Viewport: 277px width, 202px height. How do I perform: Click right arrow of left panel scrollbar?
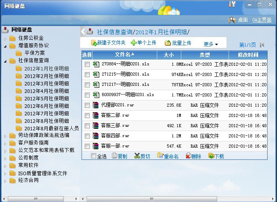76,199
